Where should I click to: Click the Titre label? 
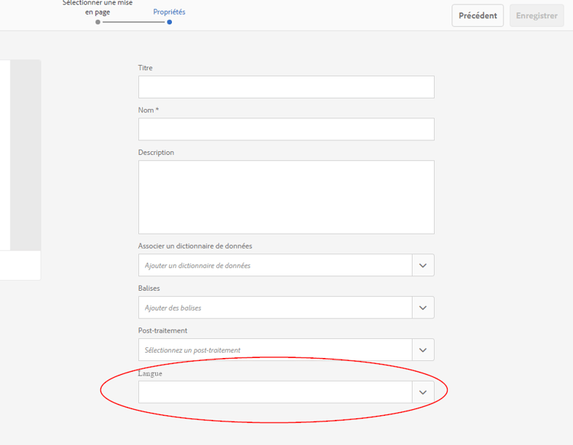click(x=145, y=68)
